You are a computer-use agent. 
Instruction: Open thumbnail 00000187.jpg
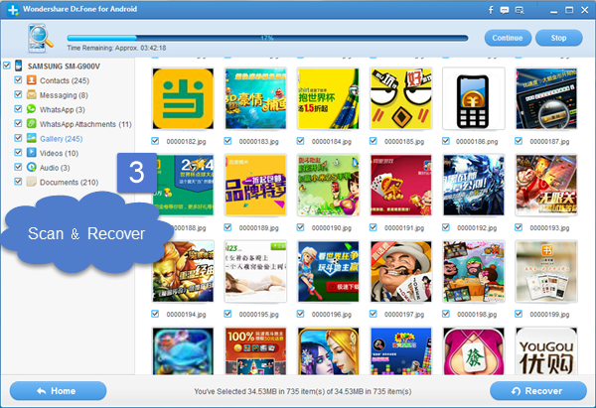546,98
